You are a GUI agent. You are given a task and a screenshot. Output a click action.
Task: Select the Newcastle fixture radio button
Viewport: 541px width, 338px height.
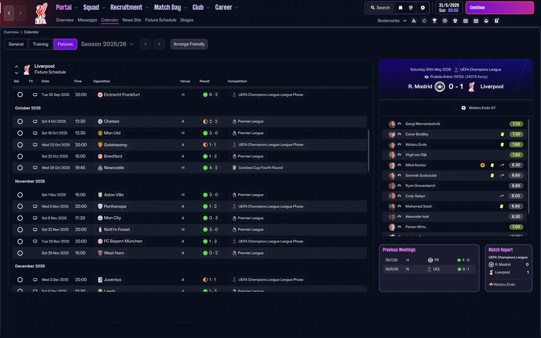point(20,168)
